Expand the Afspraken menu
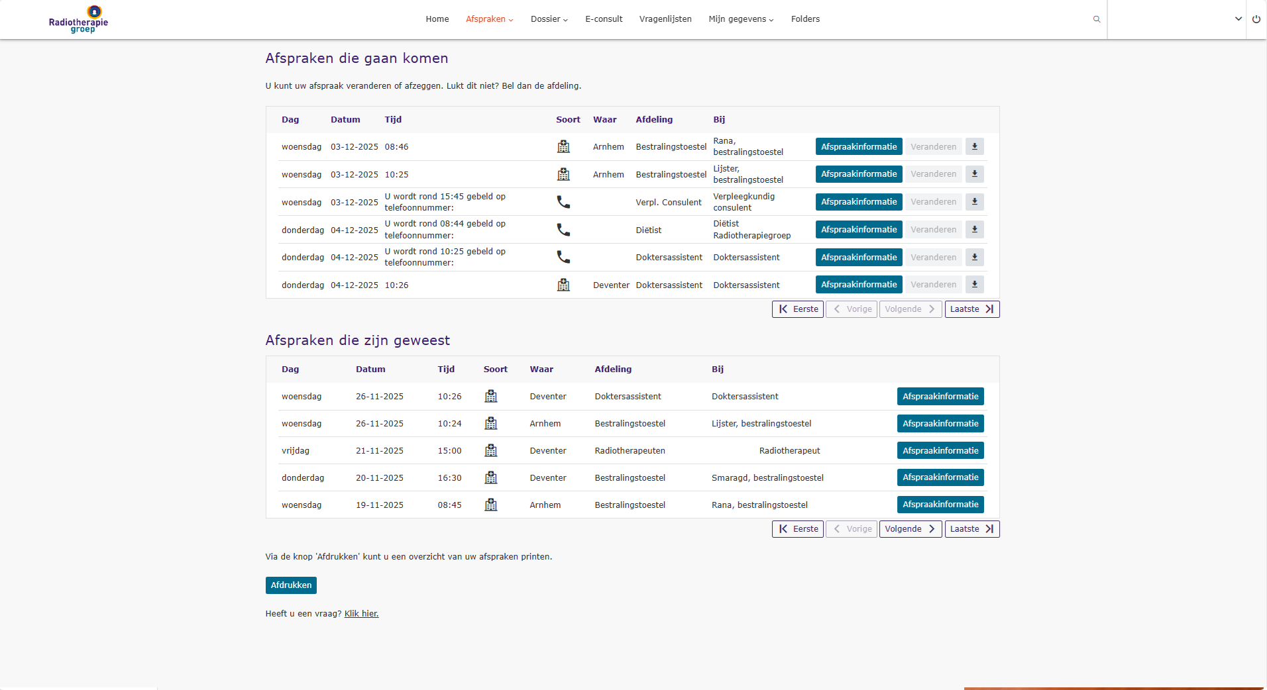 pyautogui.click(x=489, y=19)
